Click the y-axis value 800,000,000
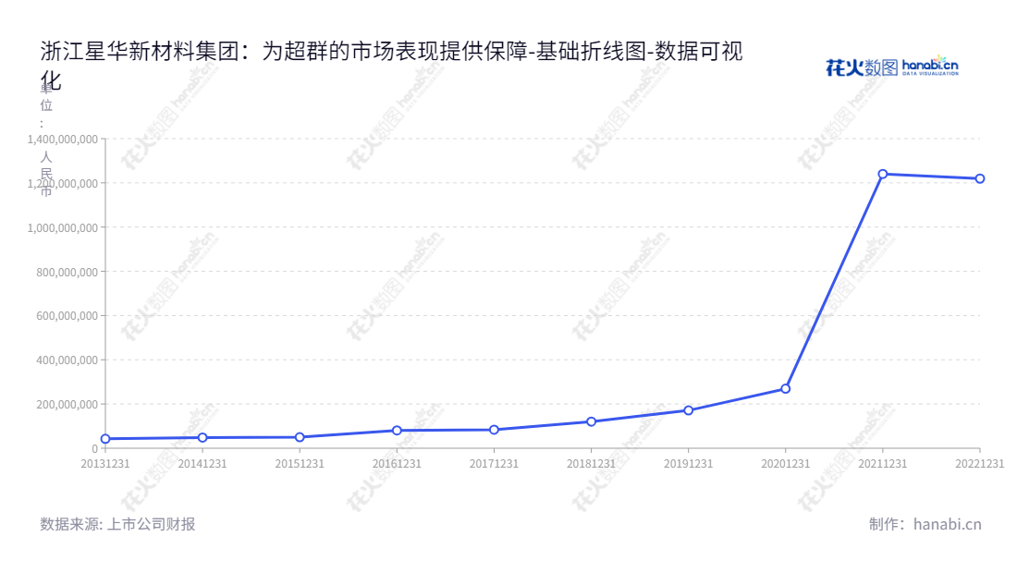 click(x=67, y=273)
